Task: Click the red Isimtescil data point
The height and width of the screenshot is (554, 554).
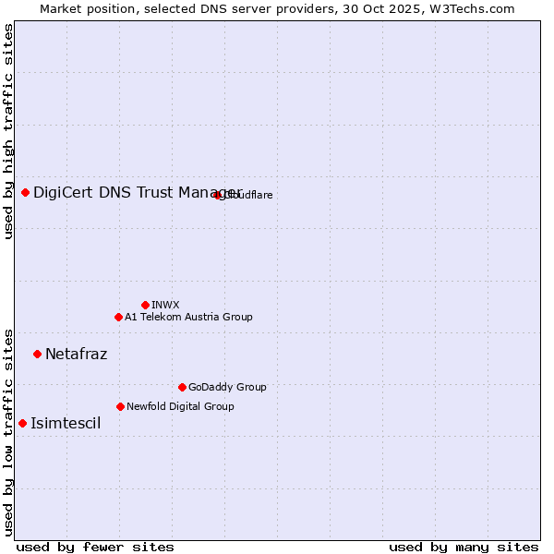Action: [23, 423]
